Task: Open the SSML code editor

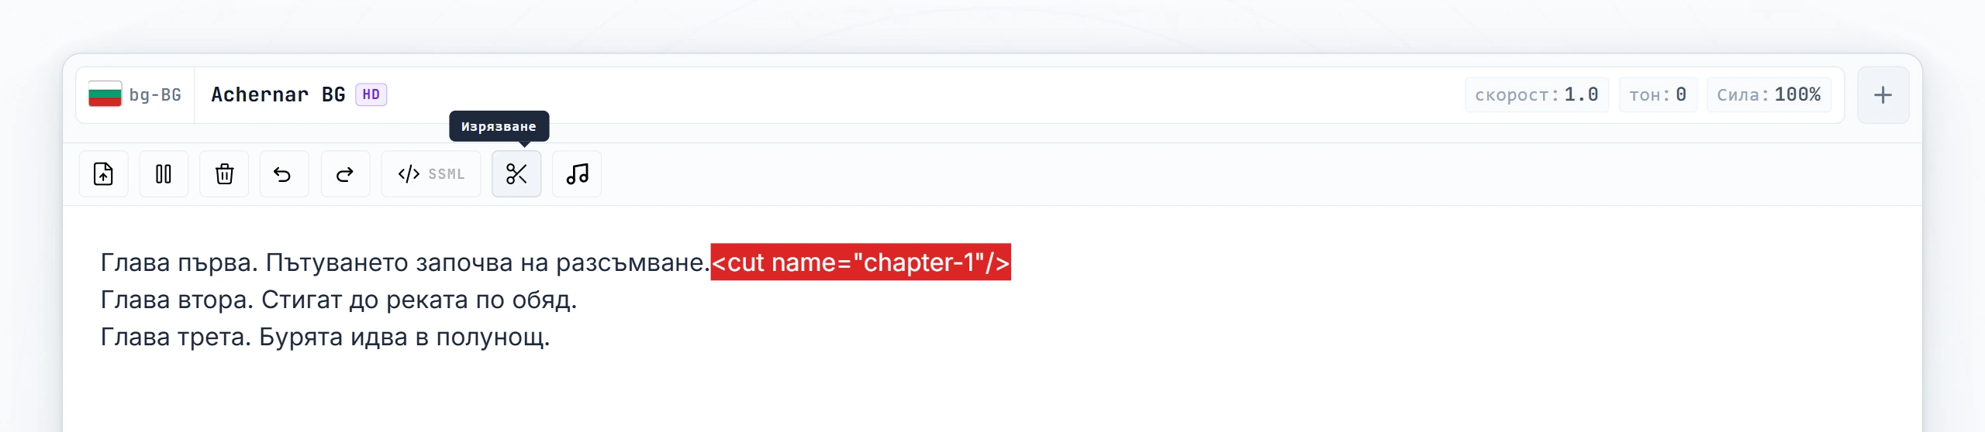Action: (x=431, y=174)
